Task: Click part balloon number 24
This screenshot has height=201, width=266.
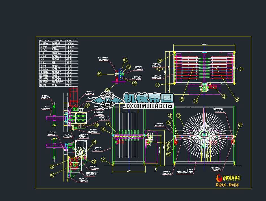Action: [x=52, y=167]
